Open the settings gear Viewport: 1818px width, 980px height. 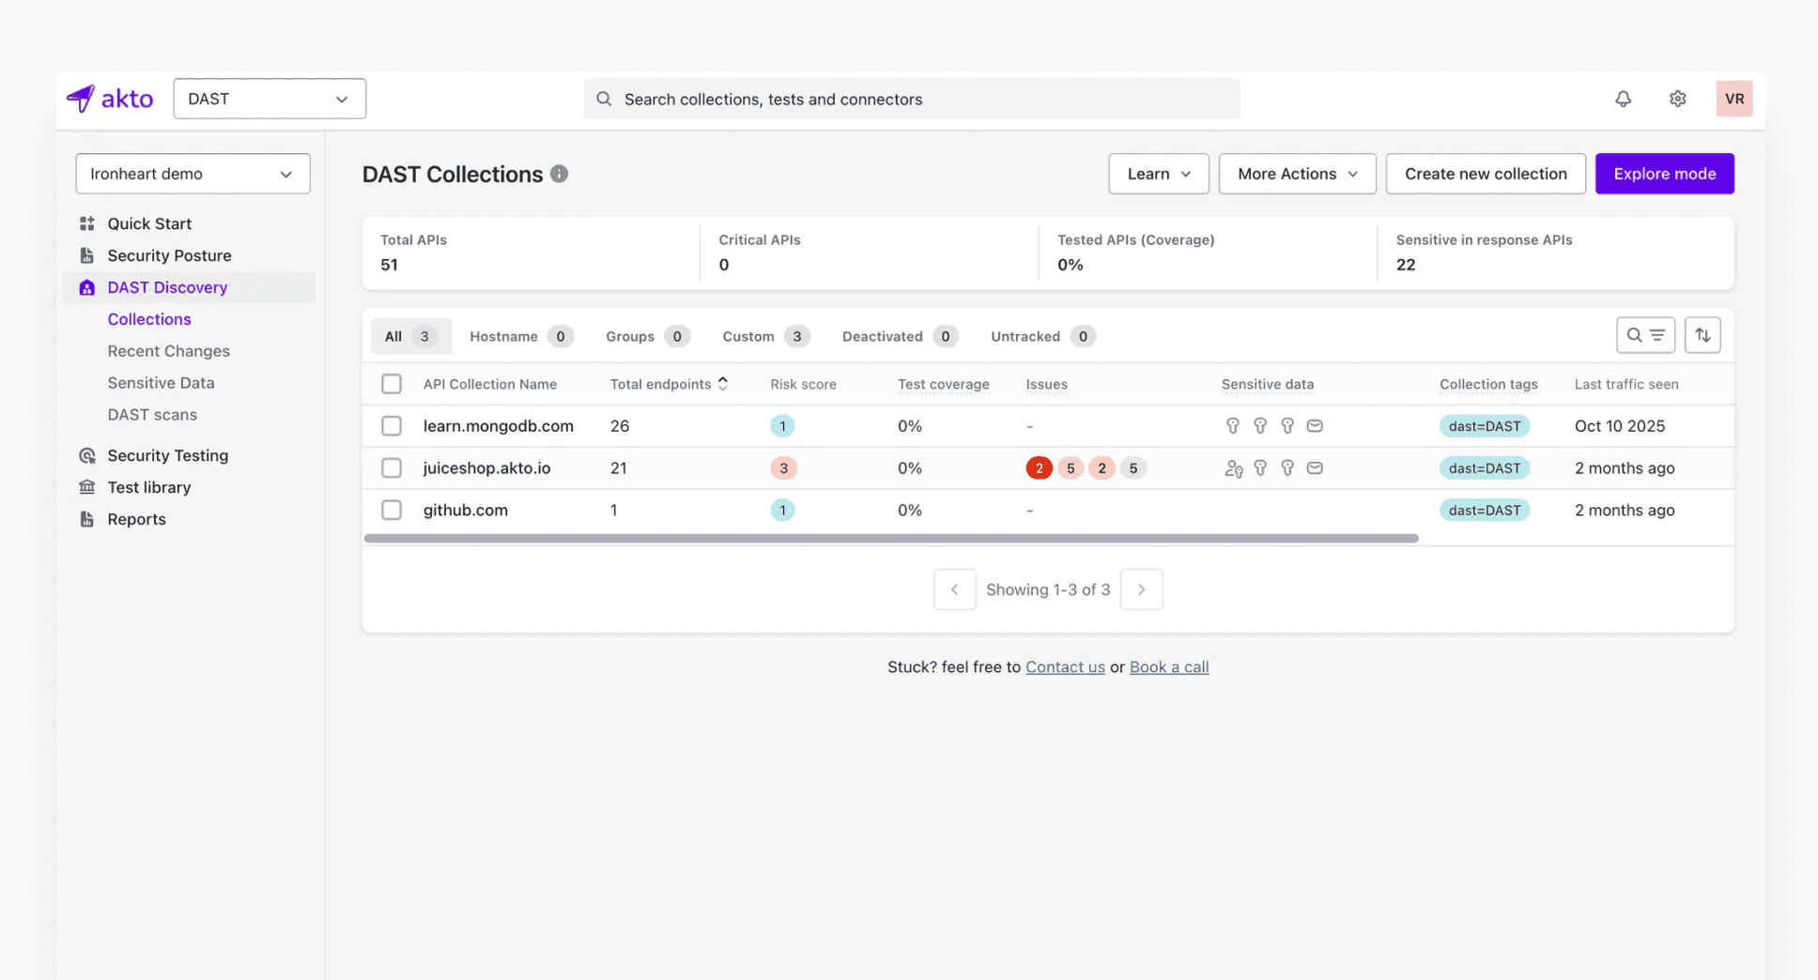click(x=1678, y=99)
